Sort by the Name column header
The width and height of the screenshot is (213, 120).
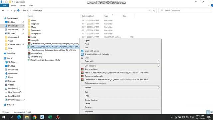30,16
